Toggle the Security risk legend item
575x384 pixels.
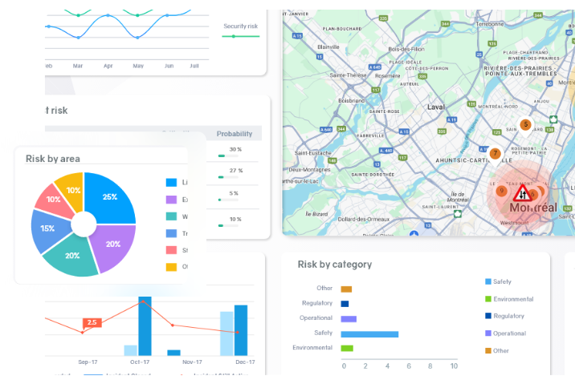click(240, 26)
